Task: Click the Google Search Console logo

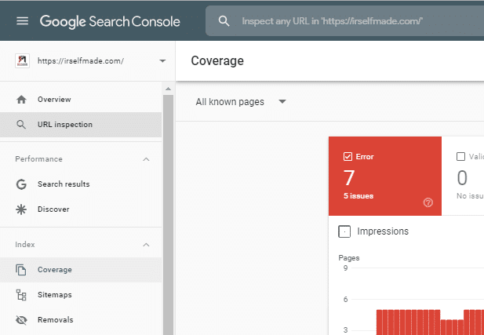Action: tap(110, 22)
